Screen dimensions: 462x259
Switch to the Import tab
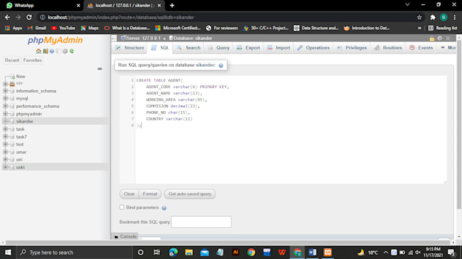279,47
